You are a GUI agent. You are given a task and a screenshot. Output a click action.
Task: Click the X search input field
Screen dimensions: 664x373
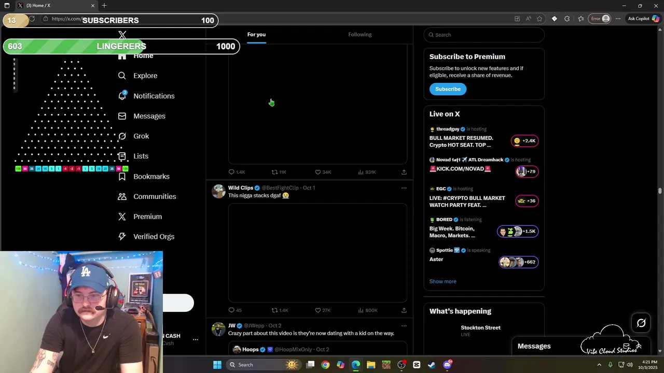[x=484, y=35]
